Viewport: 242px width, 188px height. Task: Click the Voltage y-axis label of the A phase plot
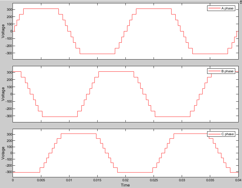[x=3, y=31]
